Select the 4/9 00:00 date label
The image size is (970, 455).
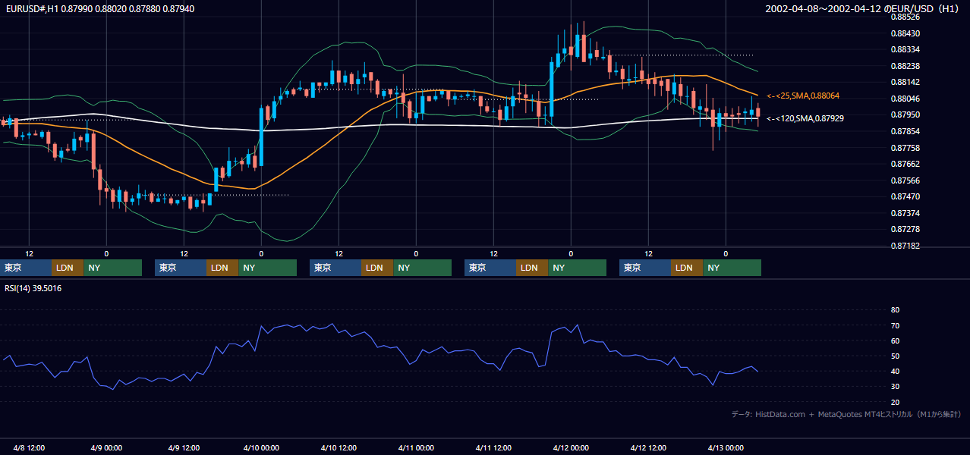pyautogui.click(x=106, y=447)
